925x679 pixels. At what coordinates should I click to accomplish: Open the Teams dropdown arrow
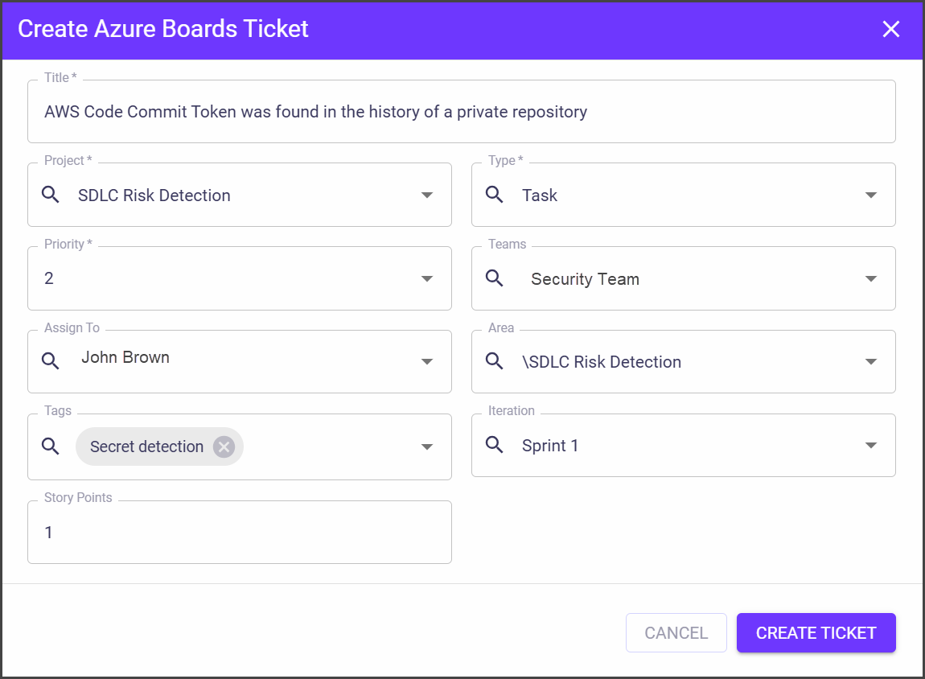[x=870, y=279]
